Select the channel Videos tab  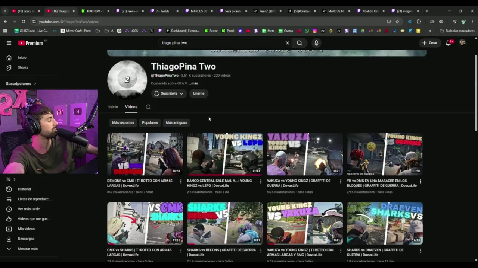pyautogui.click(x=131, y=107)
